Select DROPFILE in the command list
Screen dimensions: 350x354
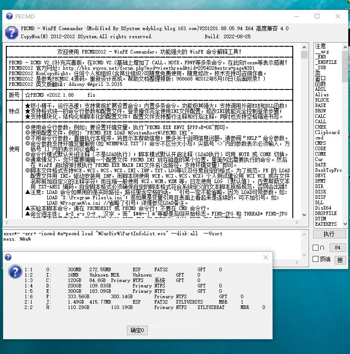pyautogui.click(x=326, y=214)
